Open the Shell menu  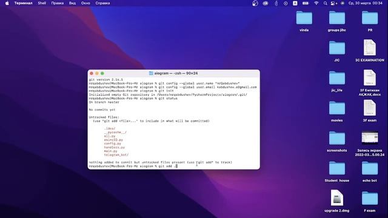[42, 3]
